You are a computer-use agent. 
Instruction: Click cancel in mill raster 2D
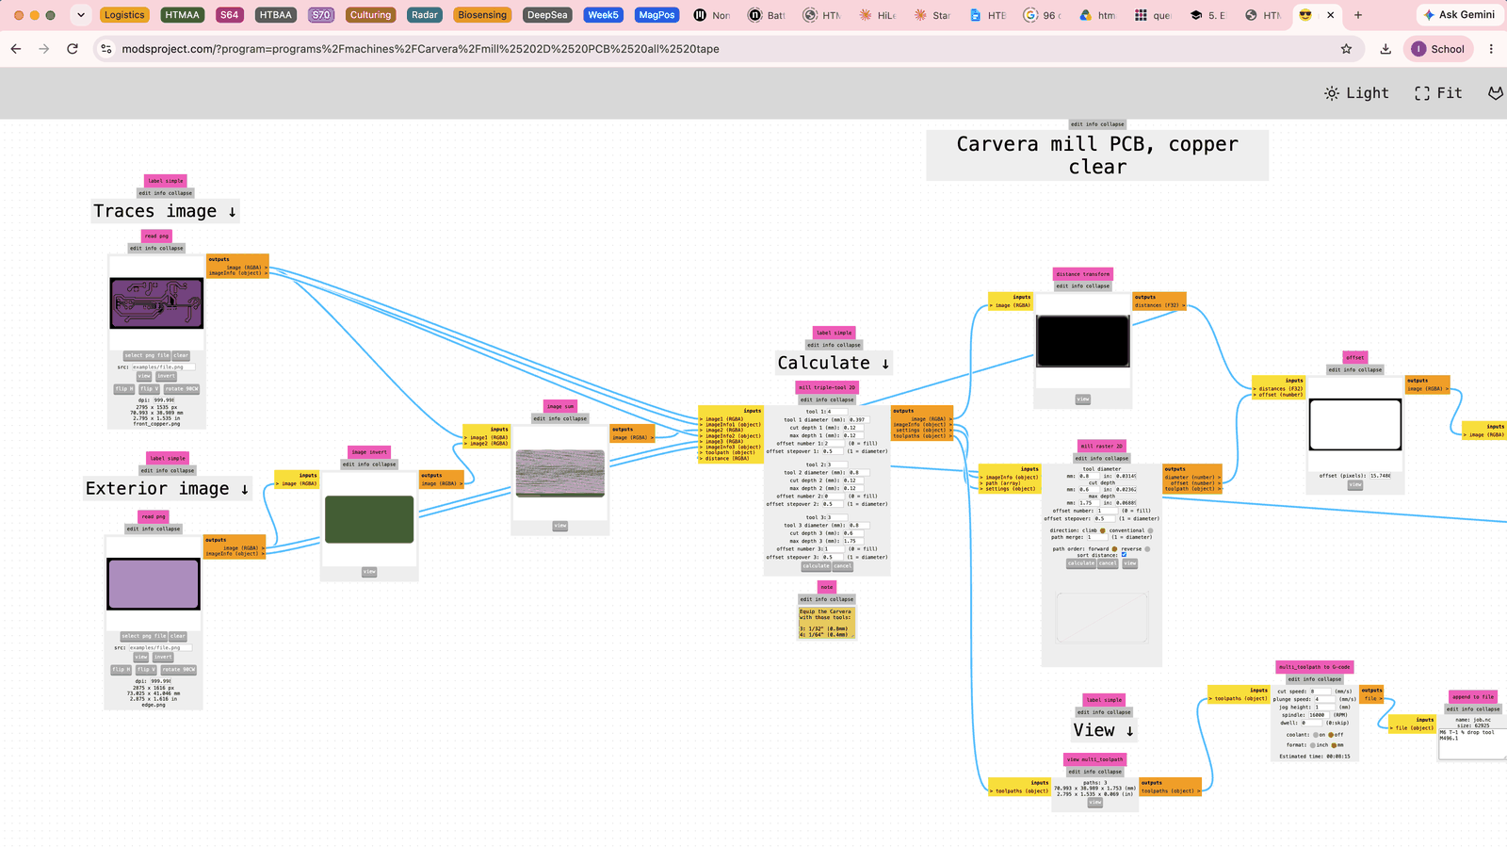tap(1108, 563)
